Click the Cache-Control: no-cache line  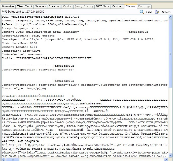(x=22, y=55)
